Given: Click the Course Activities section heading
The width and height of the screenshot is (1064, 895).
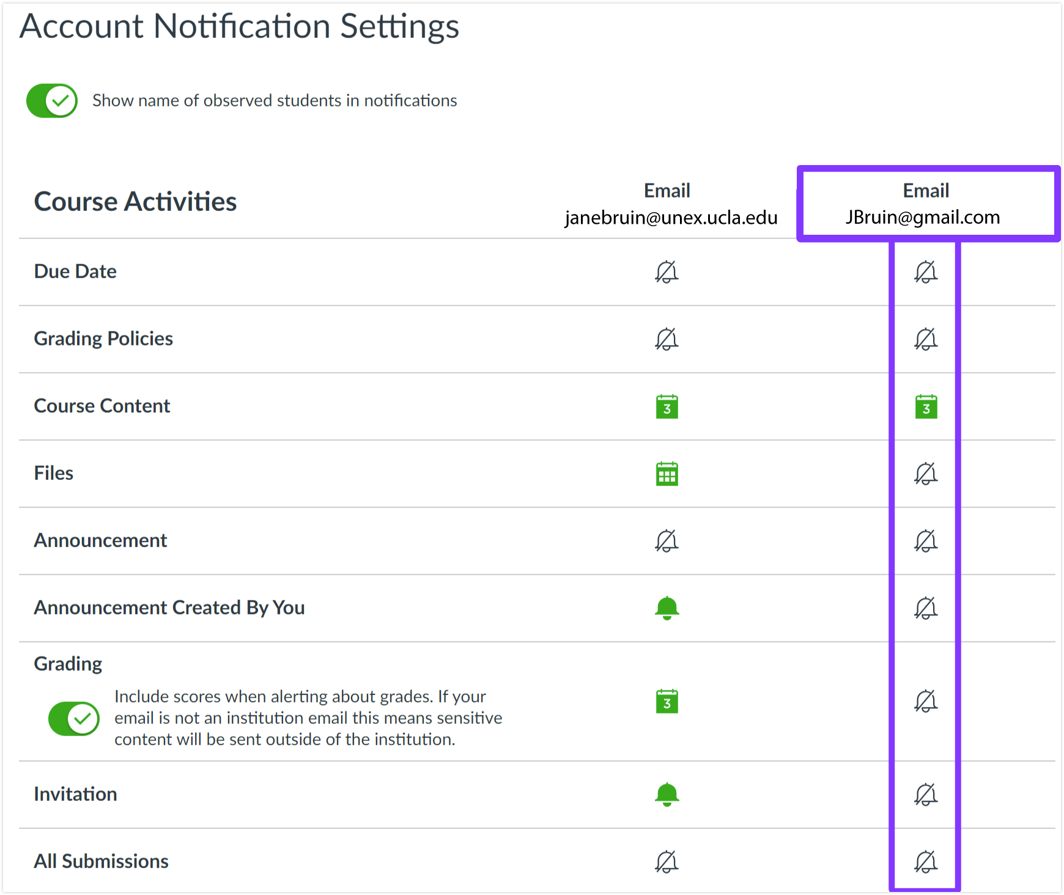Looking at the screenshot, I should pyautogui.click(x=135, y=202).
